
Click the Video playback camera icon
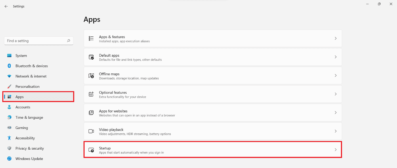tap(91, 131)
